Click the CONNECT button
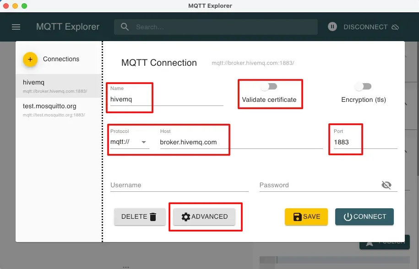The width and height of the screenshot is (419, 269). (365, 216)
